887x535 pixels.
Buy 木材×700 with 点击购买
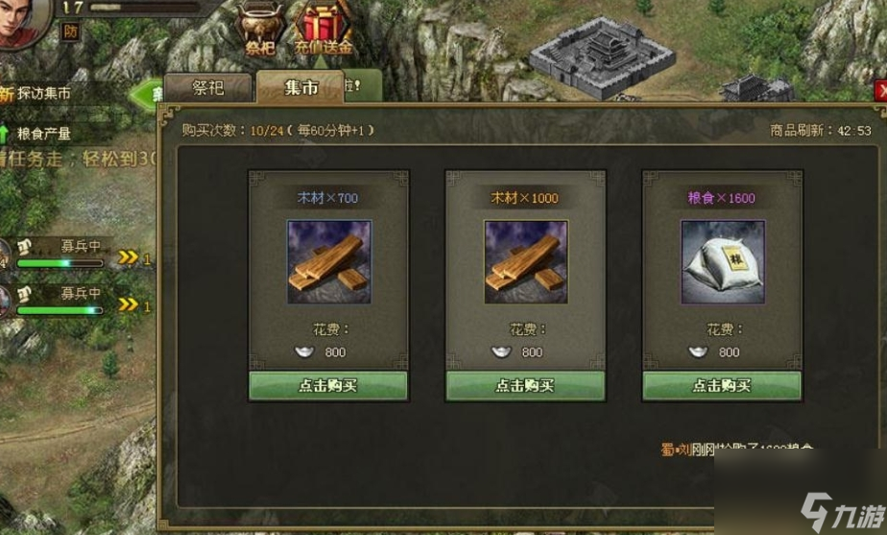click(x=328, y=385)
